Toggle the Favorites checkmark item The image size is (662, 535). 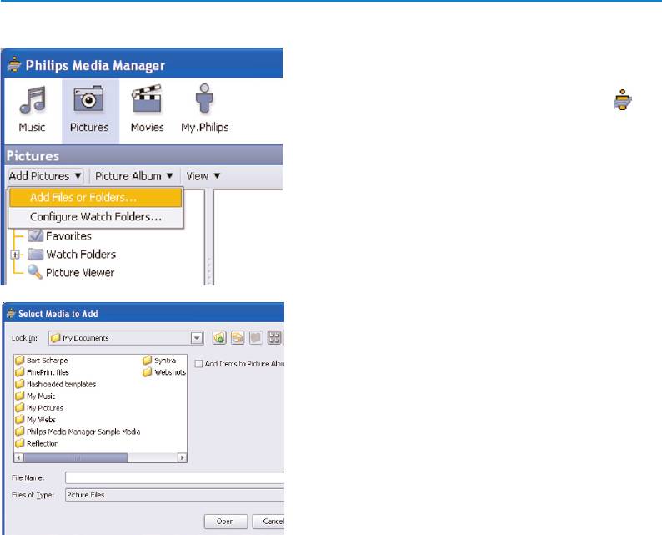click(x=35, y=236)
